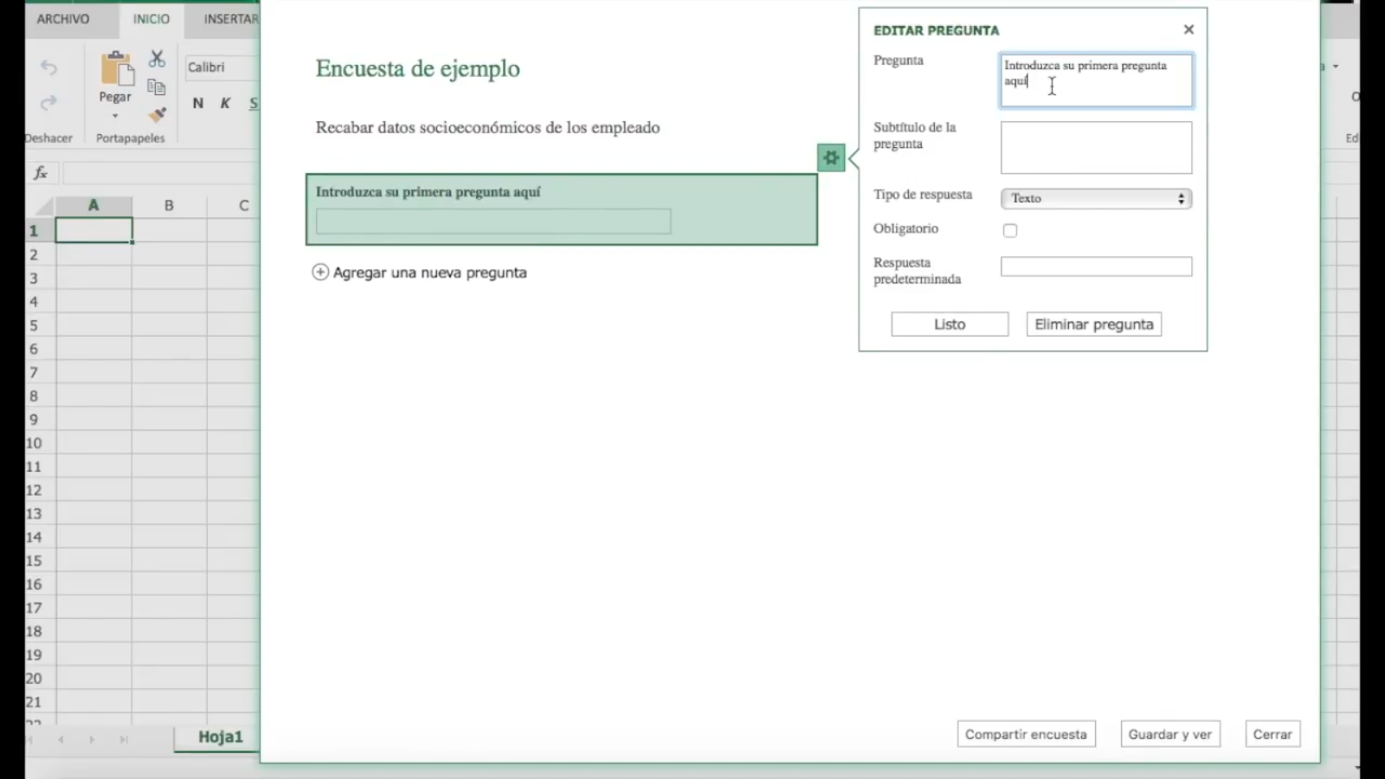Click the Redo arrow icon
The image size is (1385, 779).
pos(48,103)
